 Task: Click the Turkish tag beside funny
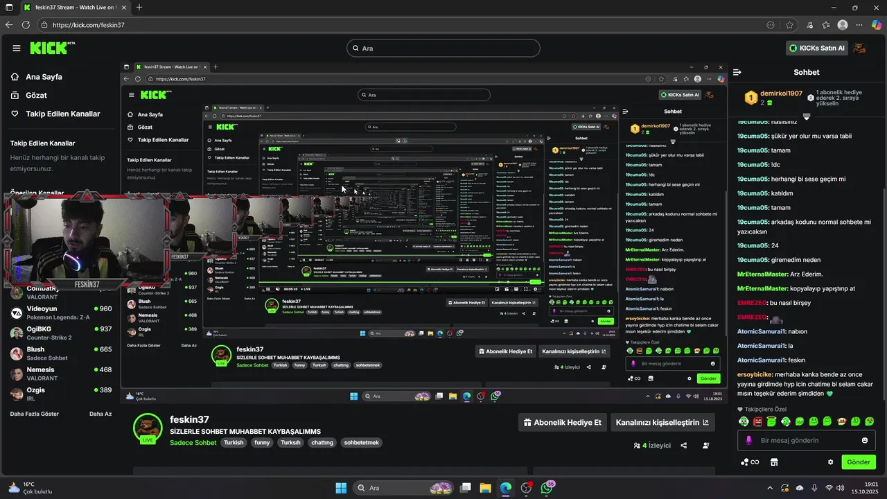tap(290, 442)
